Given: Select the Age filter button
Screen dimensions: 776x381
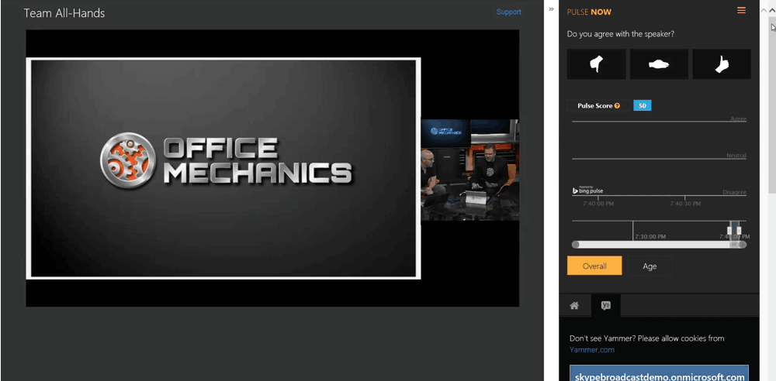Looking at the screenshot, I should point(650,266).
